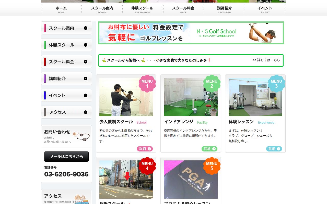Click the green 詳細 button for インドアレンジ
327x204 pixels.
point(209,149)
